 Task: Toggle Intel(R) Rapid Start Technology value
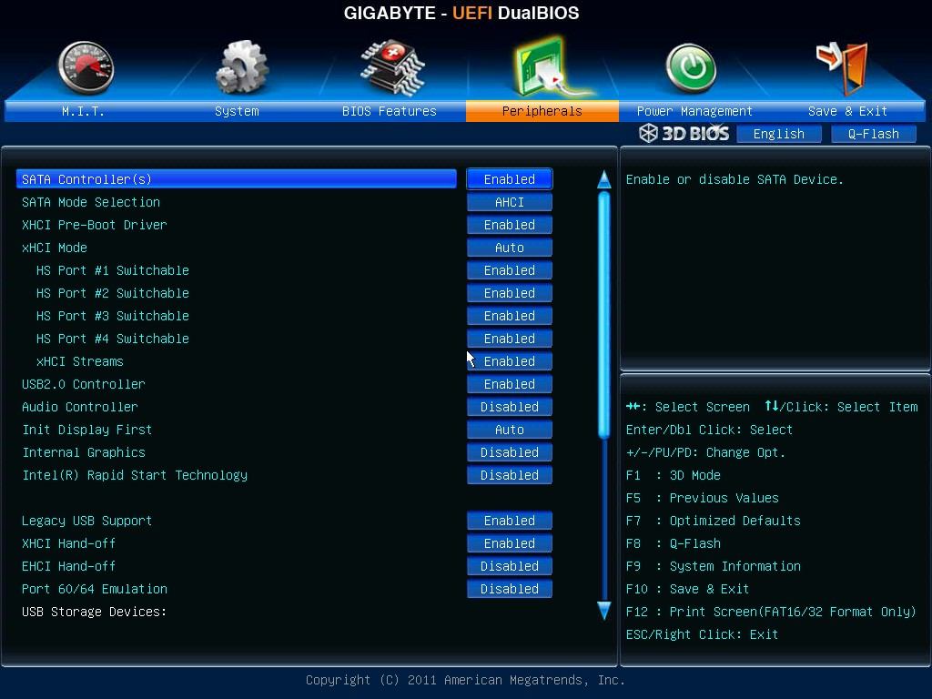[510, 475]
